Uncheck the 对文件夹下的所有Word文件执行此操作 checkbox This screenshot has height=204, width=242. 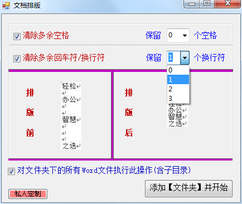point(11,171)
